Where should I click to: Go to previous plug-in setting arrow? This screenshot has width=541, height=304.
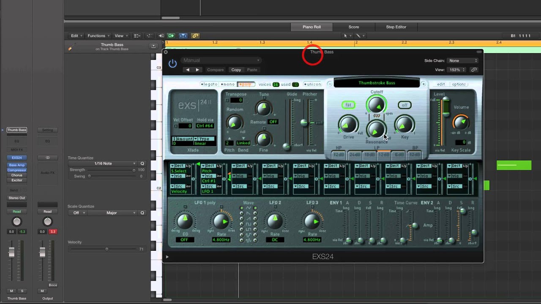(188, 70)
